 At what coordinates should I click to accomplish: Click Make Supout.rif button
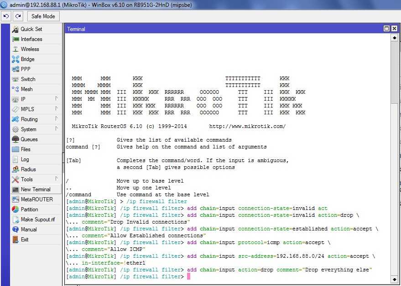37,220
